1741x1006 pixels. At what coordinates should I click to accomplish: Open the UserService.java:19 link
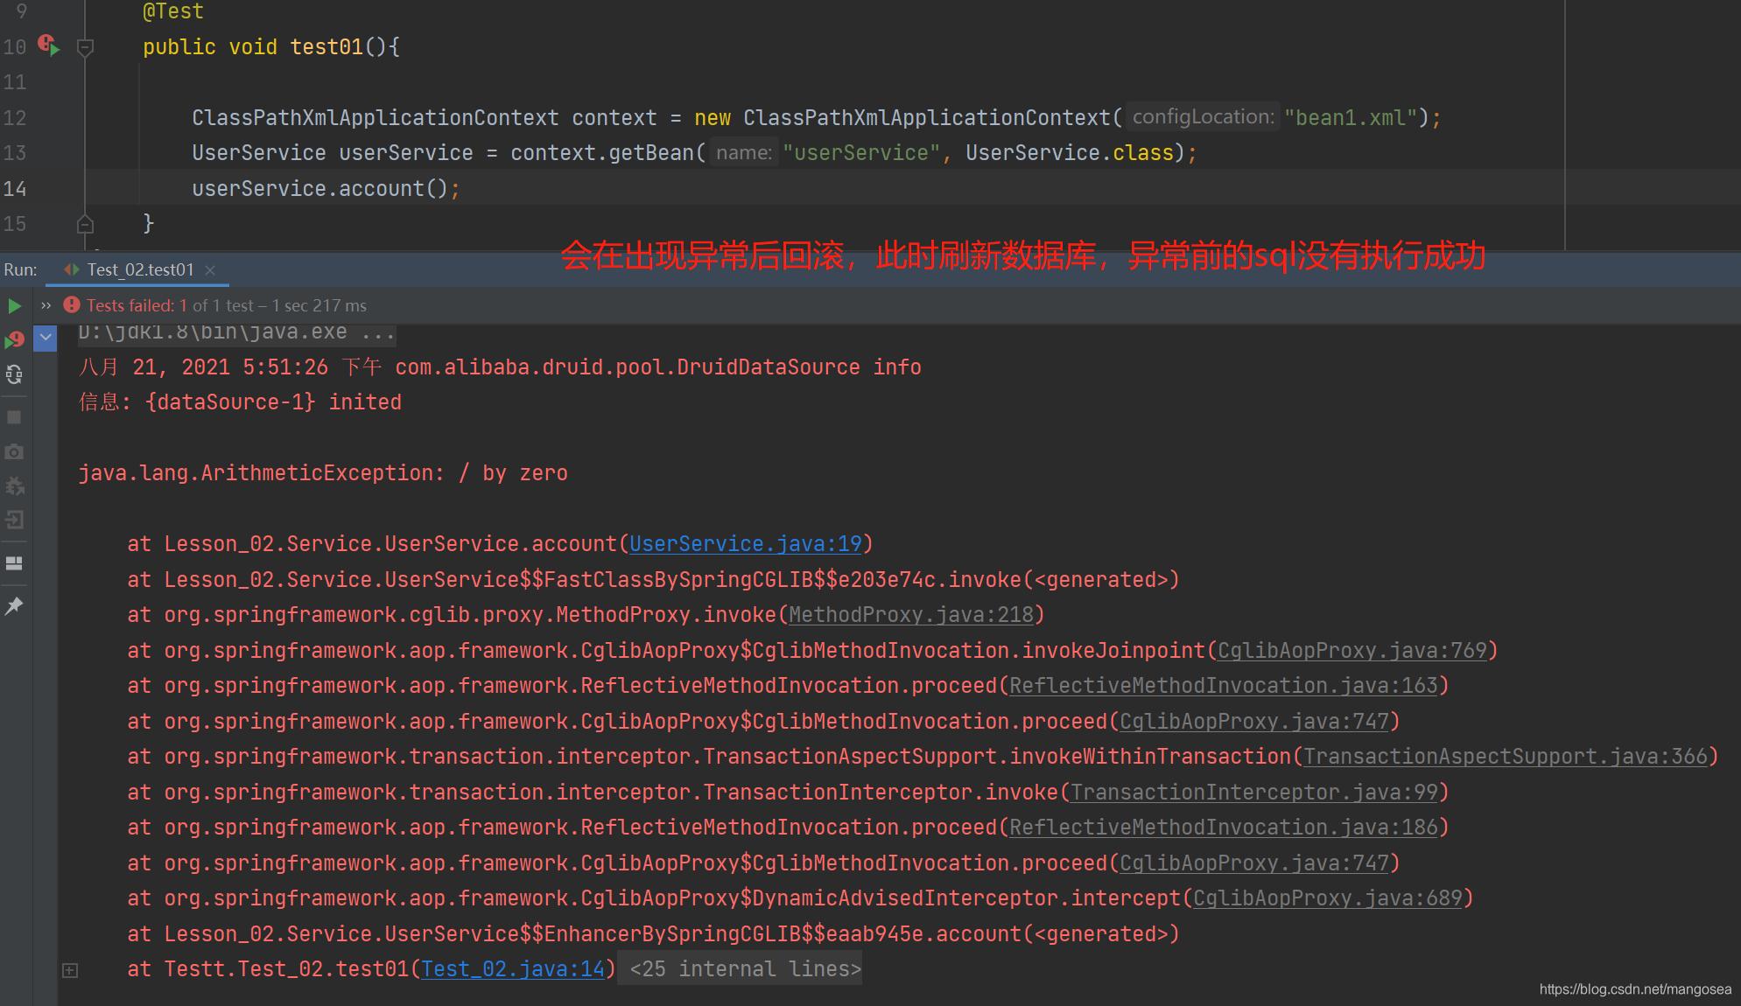click(x=746, y=544)
